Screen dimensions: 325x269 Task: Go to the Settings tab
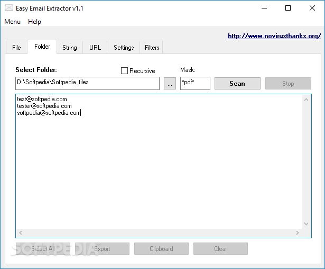[124, 48]
